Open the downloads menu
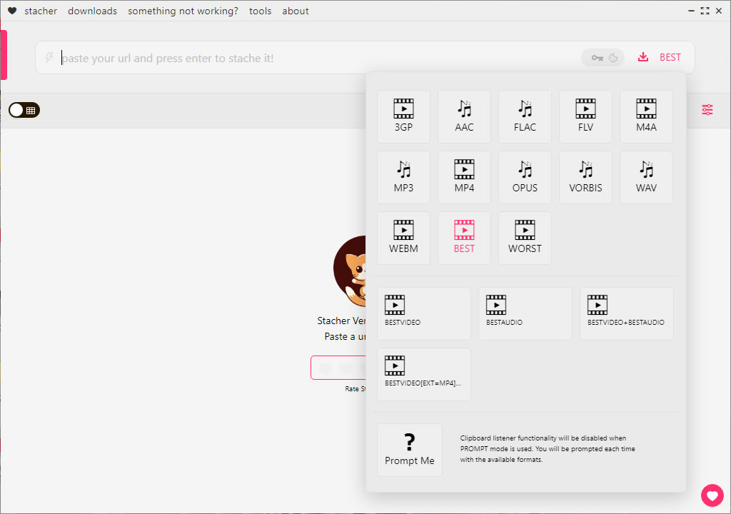This screenshot has height=514, width=731. pyautogui.click(x=92, y=11)
